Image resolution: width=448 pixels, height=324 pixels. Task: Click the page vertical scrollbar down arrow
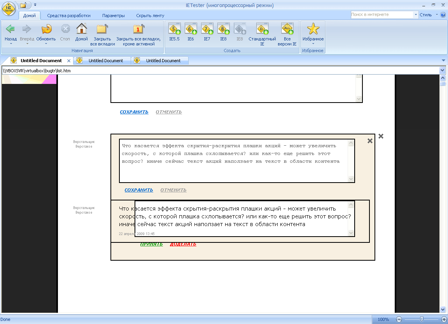click(x=443, y=310)
